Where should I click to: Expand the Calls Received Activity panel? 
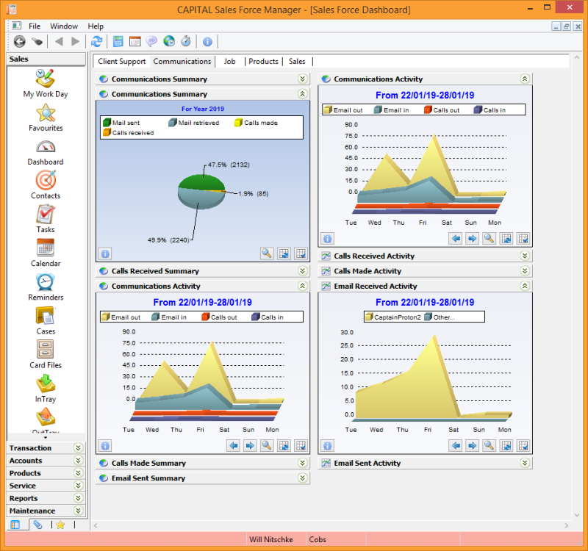pyautogui.click(x=525, y=256)
